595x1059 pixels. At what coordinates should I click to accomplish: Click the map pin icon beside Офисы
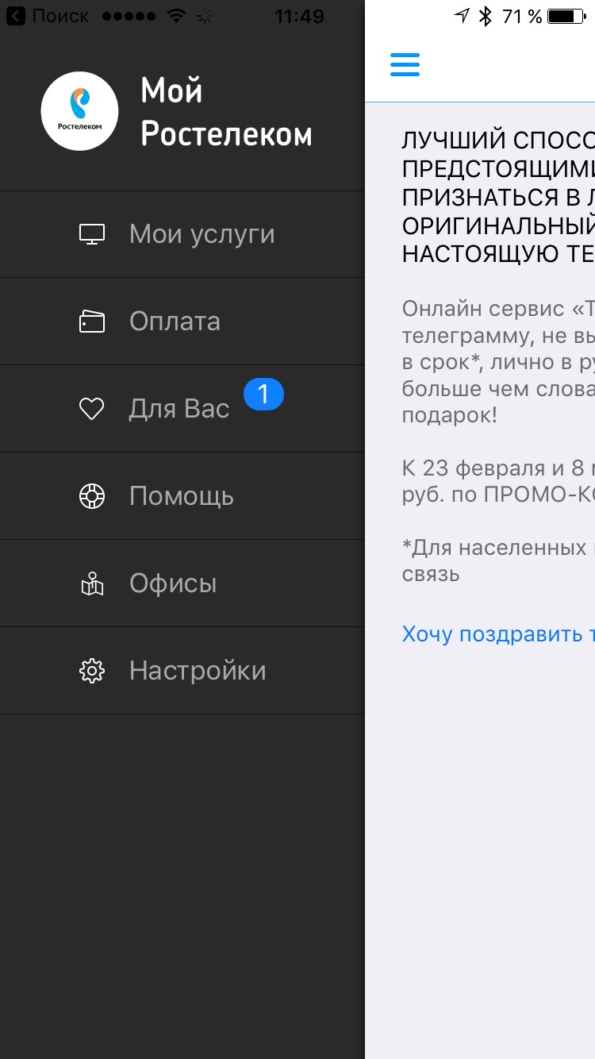(x=92, y=583)
